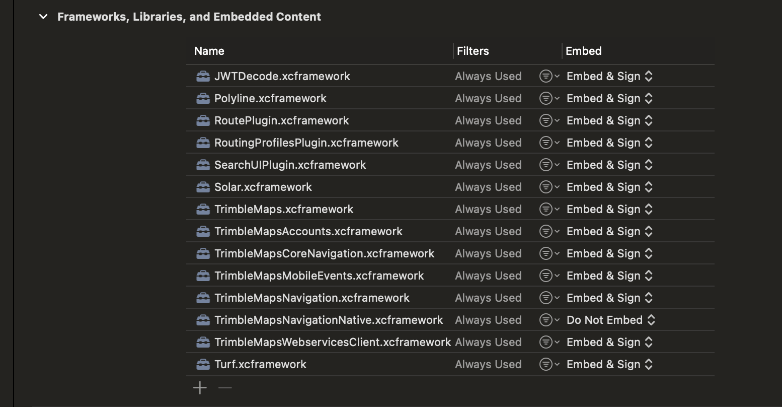Click the TrimbleMaps.xcframework toolbox icon

[203, 209]
